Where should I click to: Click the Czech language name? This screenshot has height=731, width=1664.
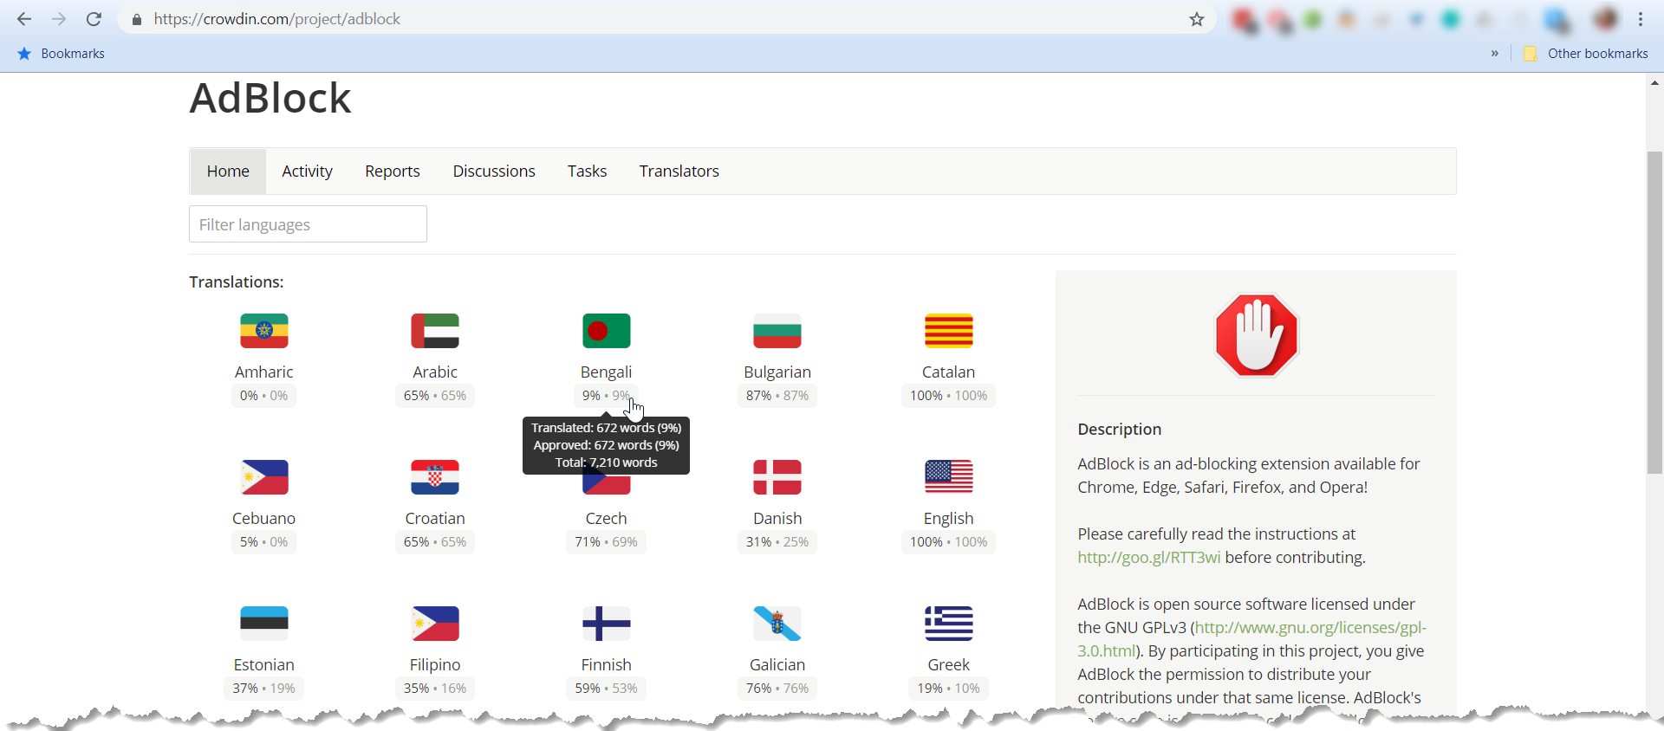(606, 518)
